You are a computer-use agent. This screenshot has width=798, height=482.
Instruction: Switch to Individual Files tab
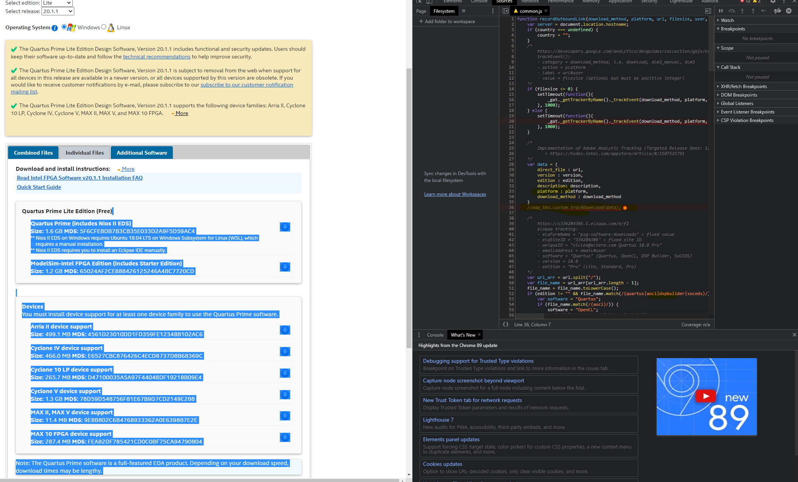pos(85,153)
